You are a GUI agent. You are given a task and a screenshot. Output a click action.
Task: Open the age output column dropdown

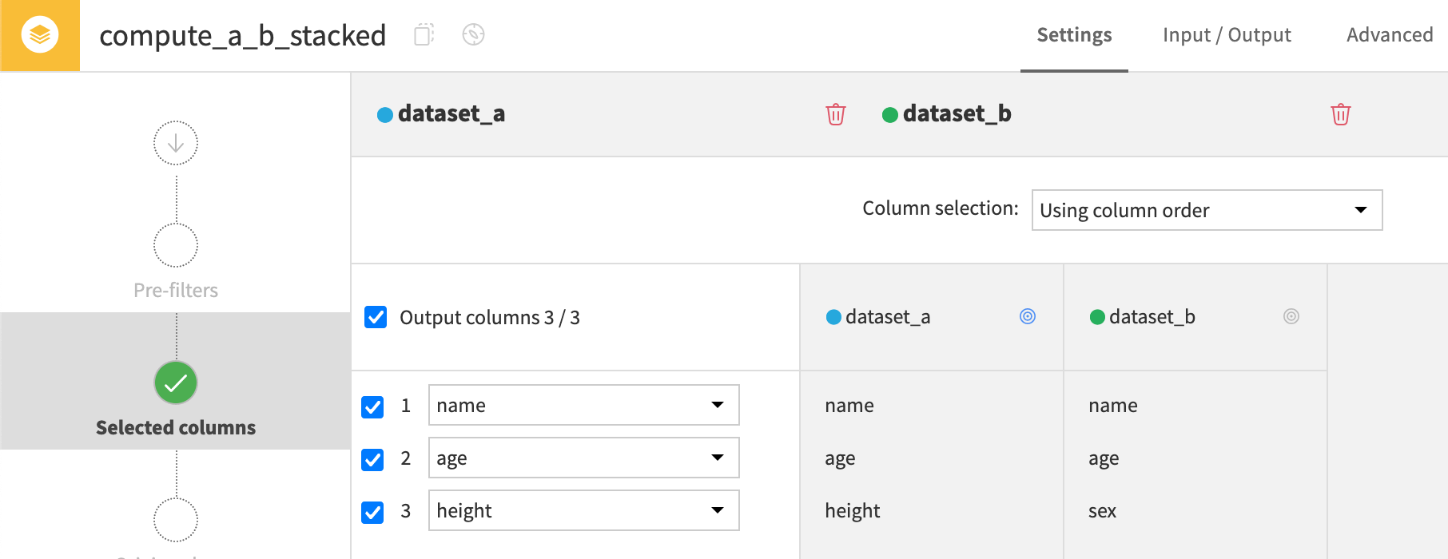point(583,458)
